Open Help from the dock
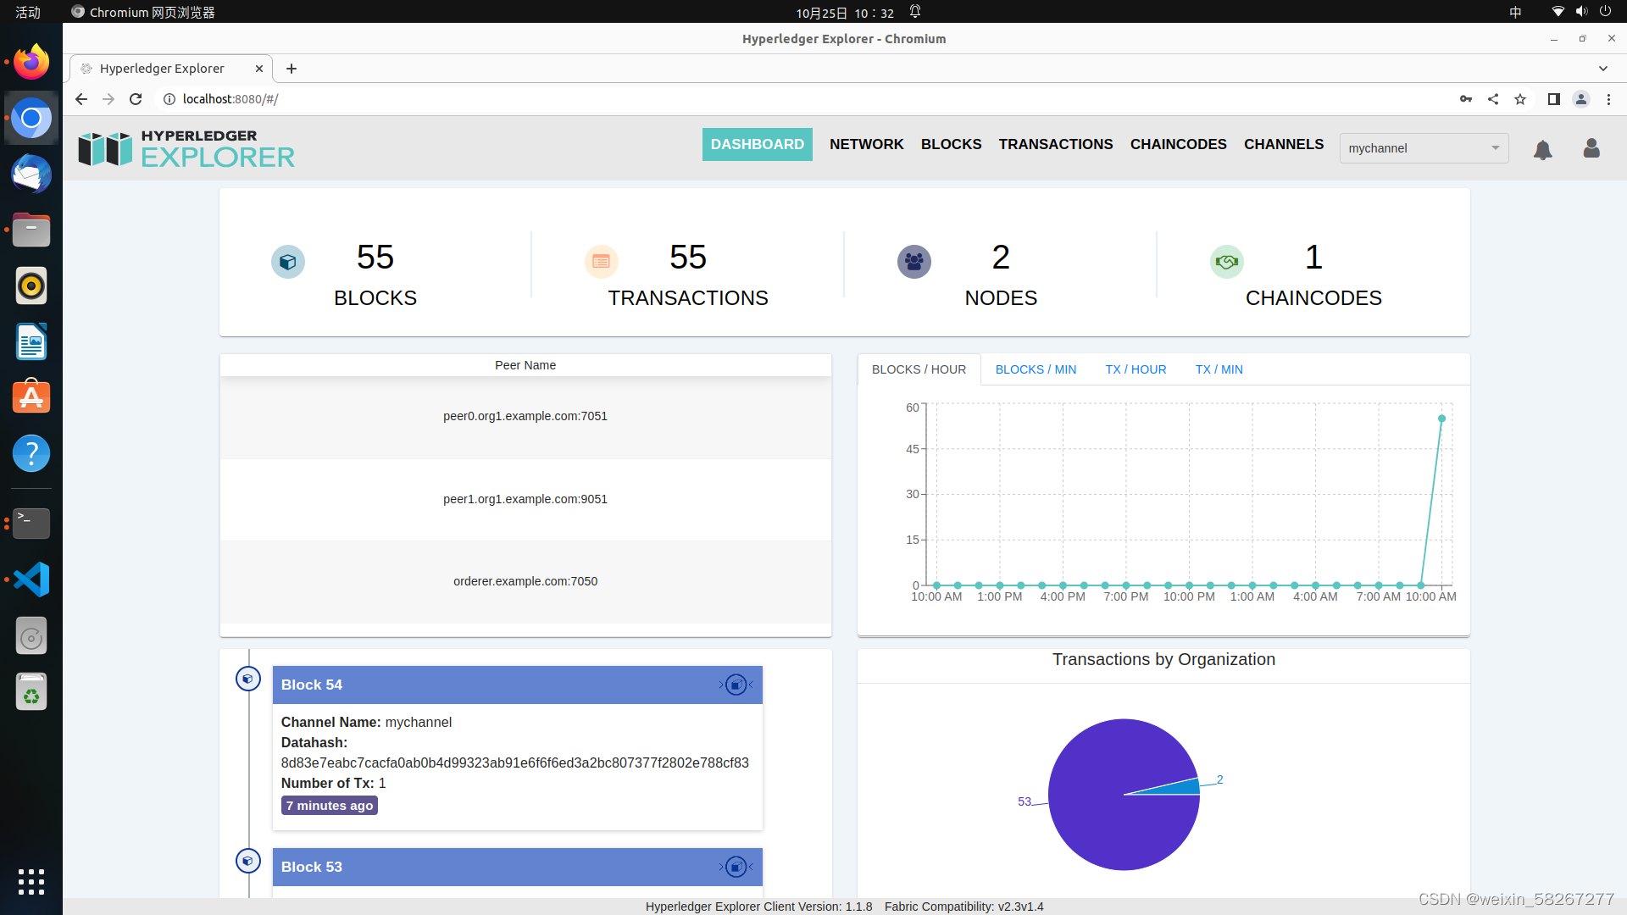 click(31, 453)
